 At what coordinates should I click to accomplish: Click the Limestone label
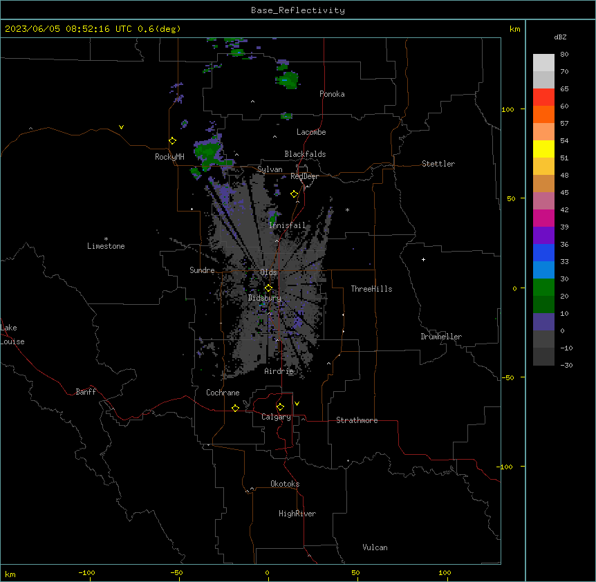(106, 246)
